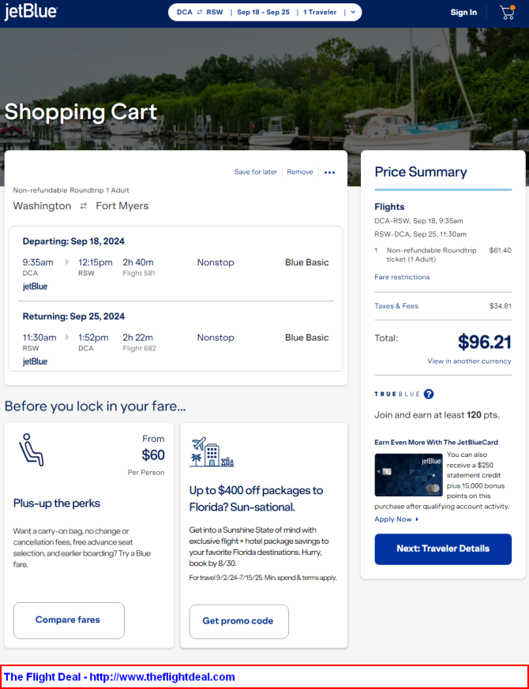Screen dimensions: 529x689
Task: Click the $34.81 taxes amount
Action: pyautogui.click(x=500, y=306)
